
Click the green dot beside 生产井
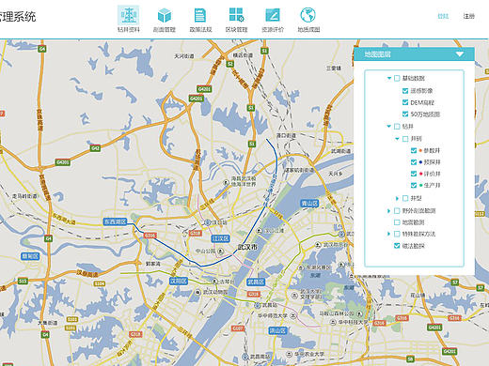[420, 186]
